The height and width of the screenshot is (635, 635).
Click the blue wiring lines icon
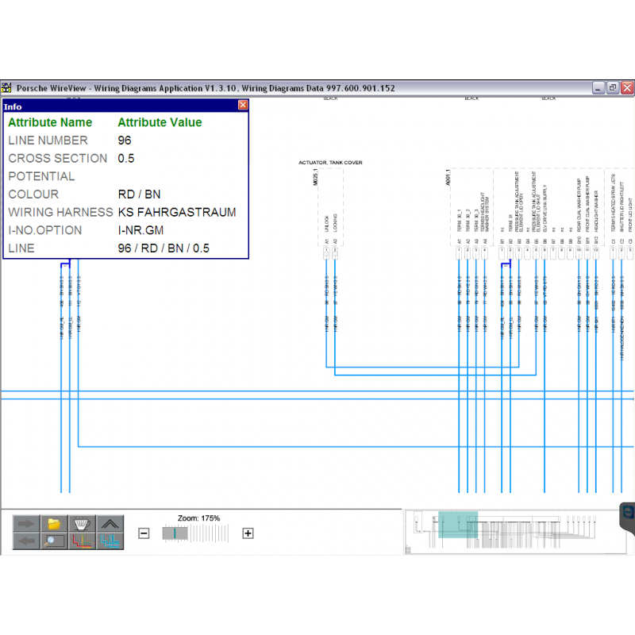108,541
